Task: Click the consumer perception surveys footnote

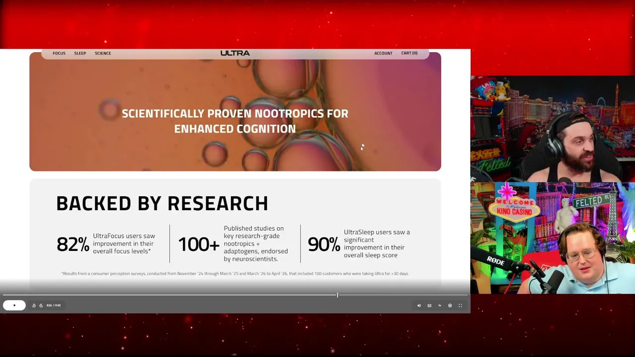Action: tap(235, 274)
